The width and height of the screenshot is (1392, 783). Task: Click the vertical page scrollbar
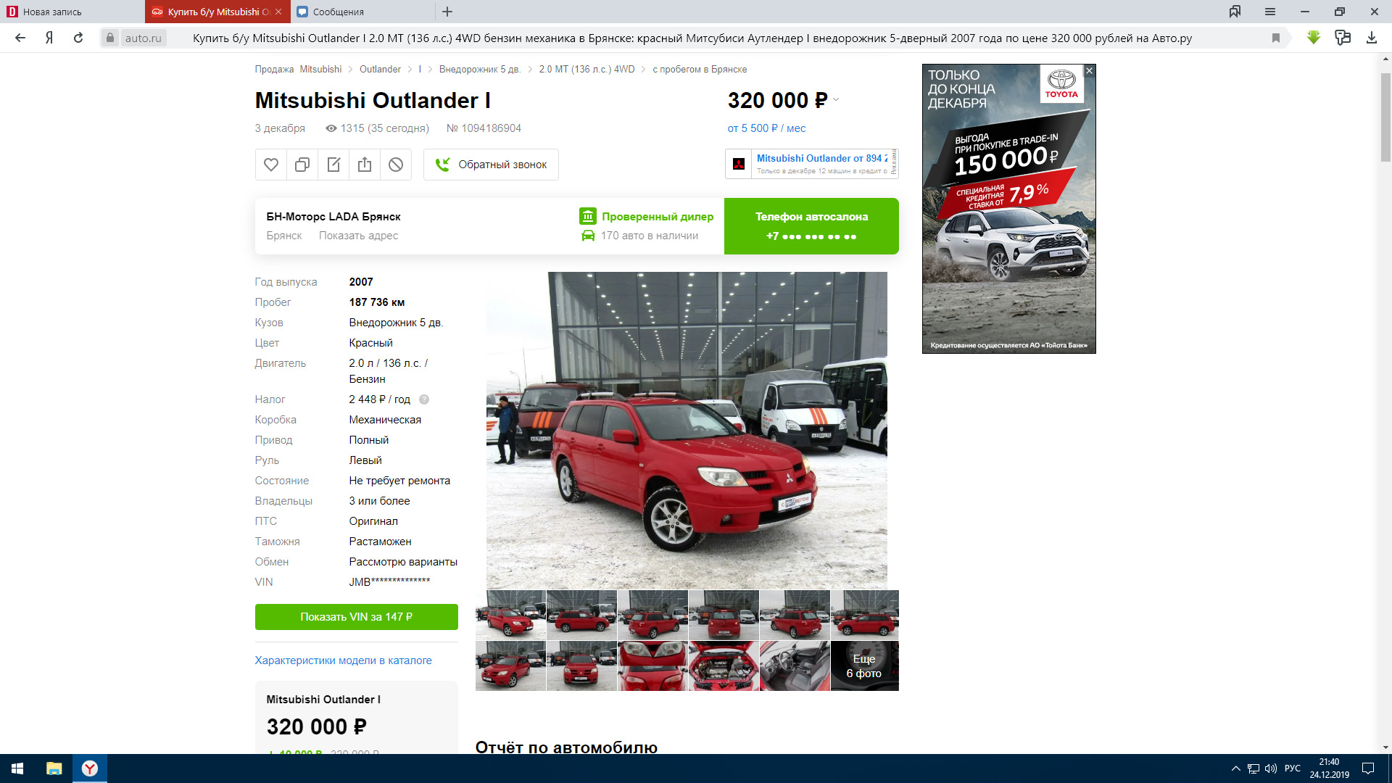tap(1385, 117)
